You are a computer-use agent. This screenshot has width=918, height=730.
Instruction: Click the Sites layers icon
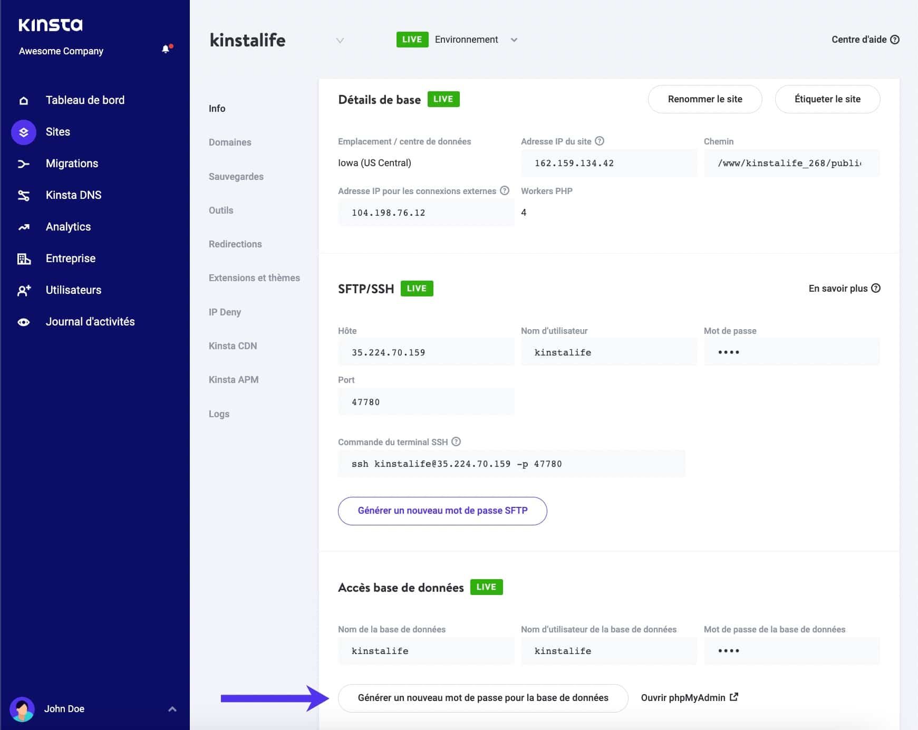[x=24, y=132]
